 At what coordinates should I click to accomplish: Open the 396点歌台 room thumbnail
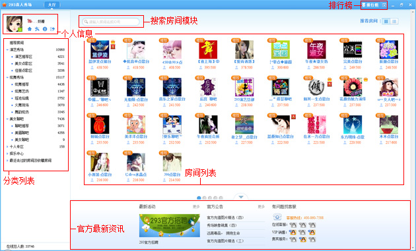172,162
